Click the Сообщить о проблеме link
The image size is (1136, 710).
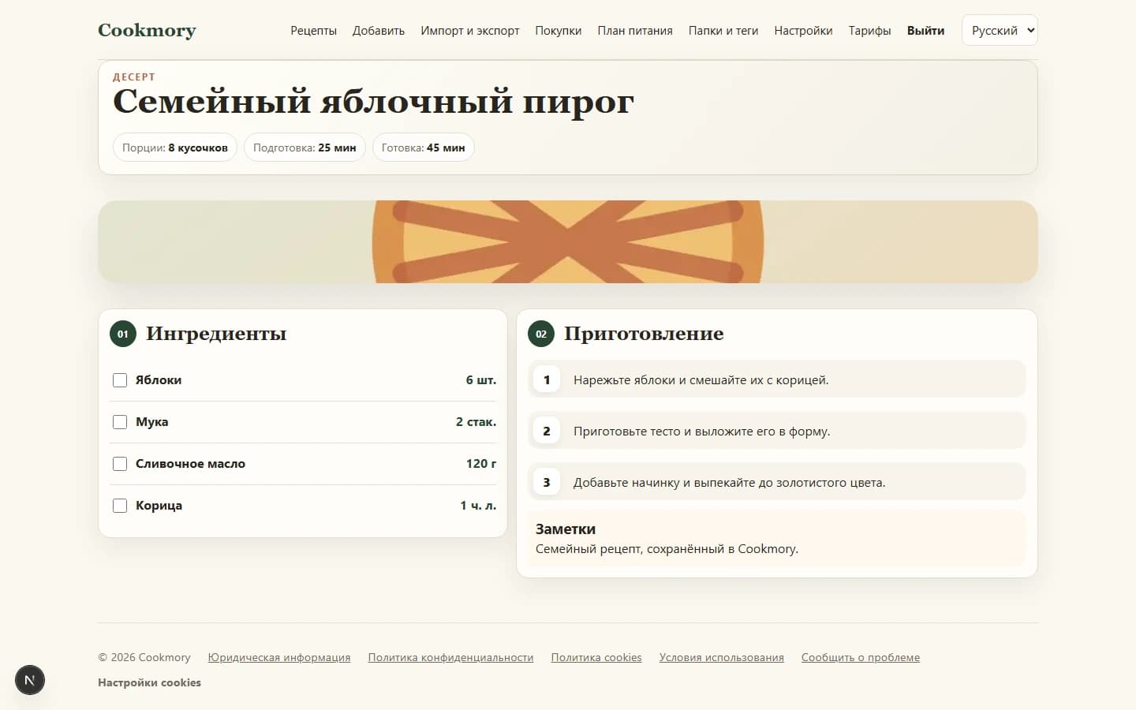tap(861, 658)
